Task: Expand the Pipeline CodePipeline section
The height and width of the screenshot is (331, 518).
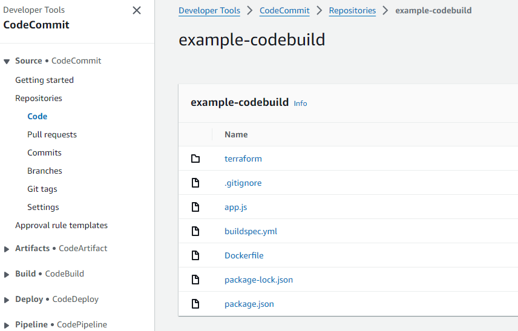Action: click(x=7, y=326)
